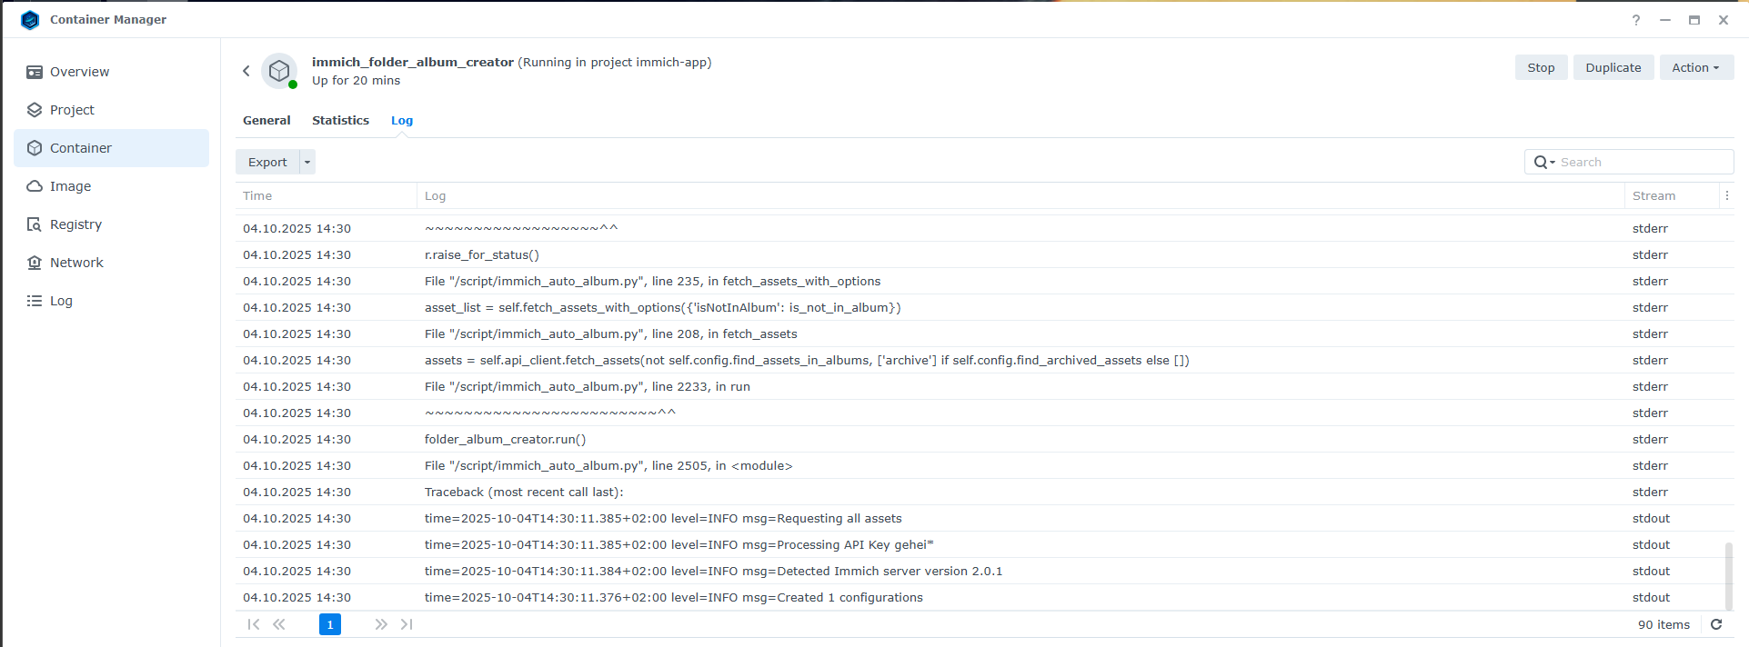
Task: Click the log Search input field
Action: click(x=1642, y=162)
